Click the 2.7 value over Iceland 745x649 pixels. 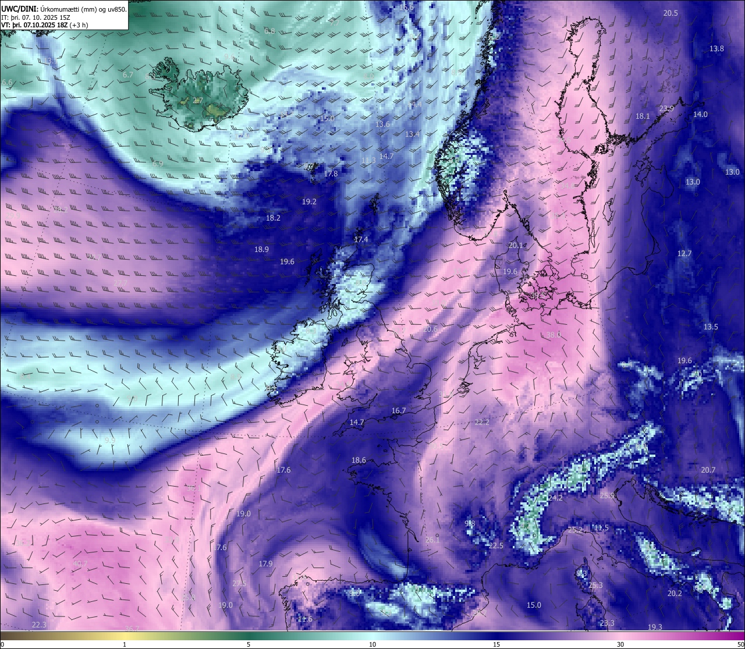tap(198, 100)
